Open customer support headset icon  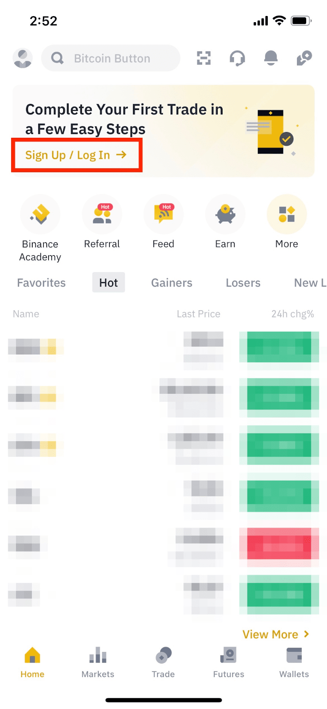coord(237,58)
